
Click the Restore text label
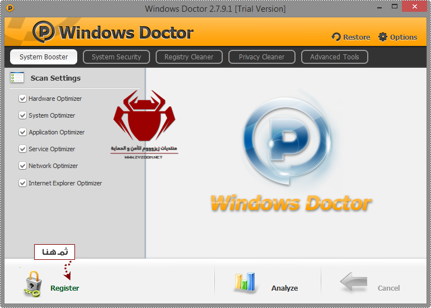click(x=357, y=37)
